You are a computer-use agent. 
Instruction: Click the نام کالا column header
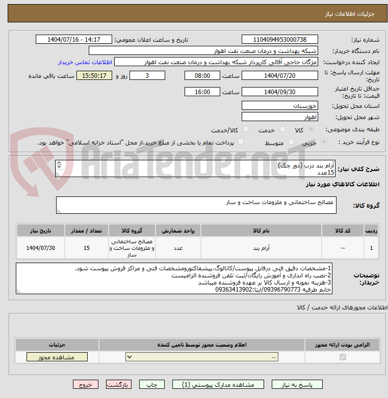261,231
